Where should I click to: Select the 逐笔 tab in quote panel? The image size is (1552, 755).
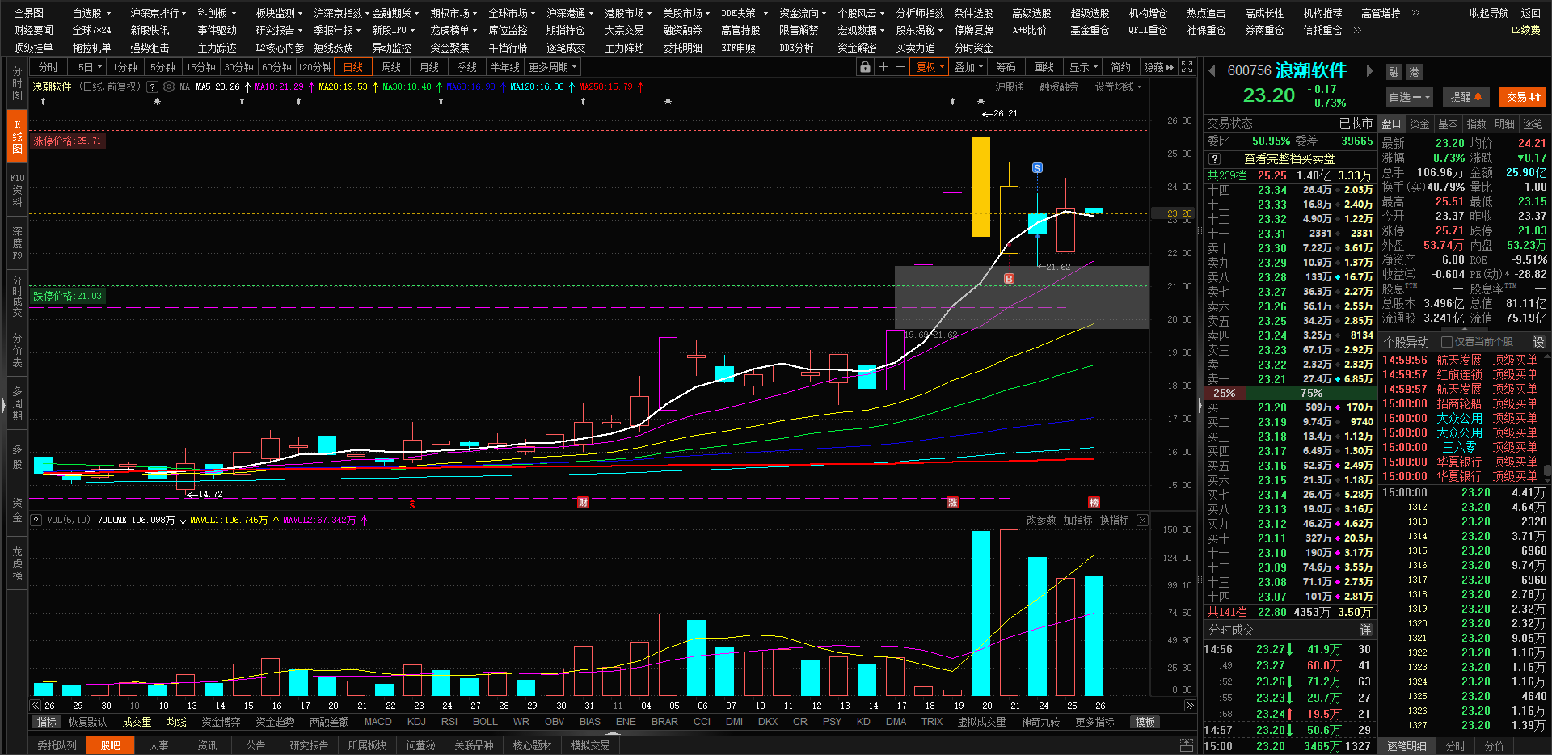point(1533,124)
